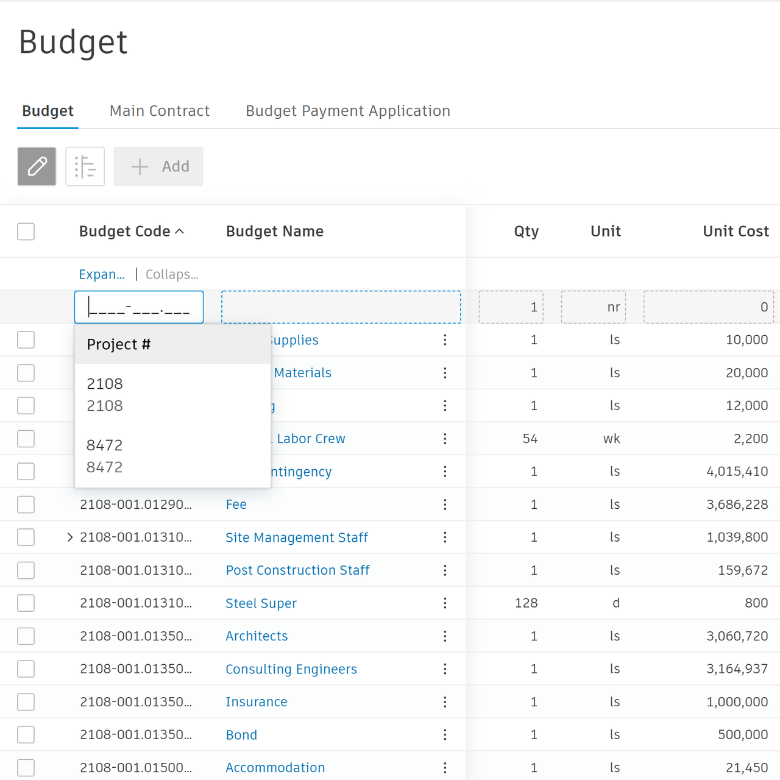The width and height of the screenshot is (780, 780).
Task: Check the box for Architects
Action: click(x=26, y=636)
